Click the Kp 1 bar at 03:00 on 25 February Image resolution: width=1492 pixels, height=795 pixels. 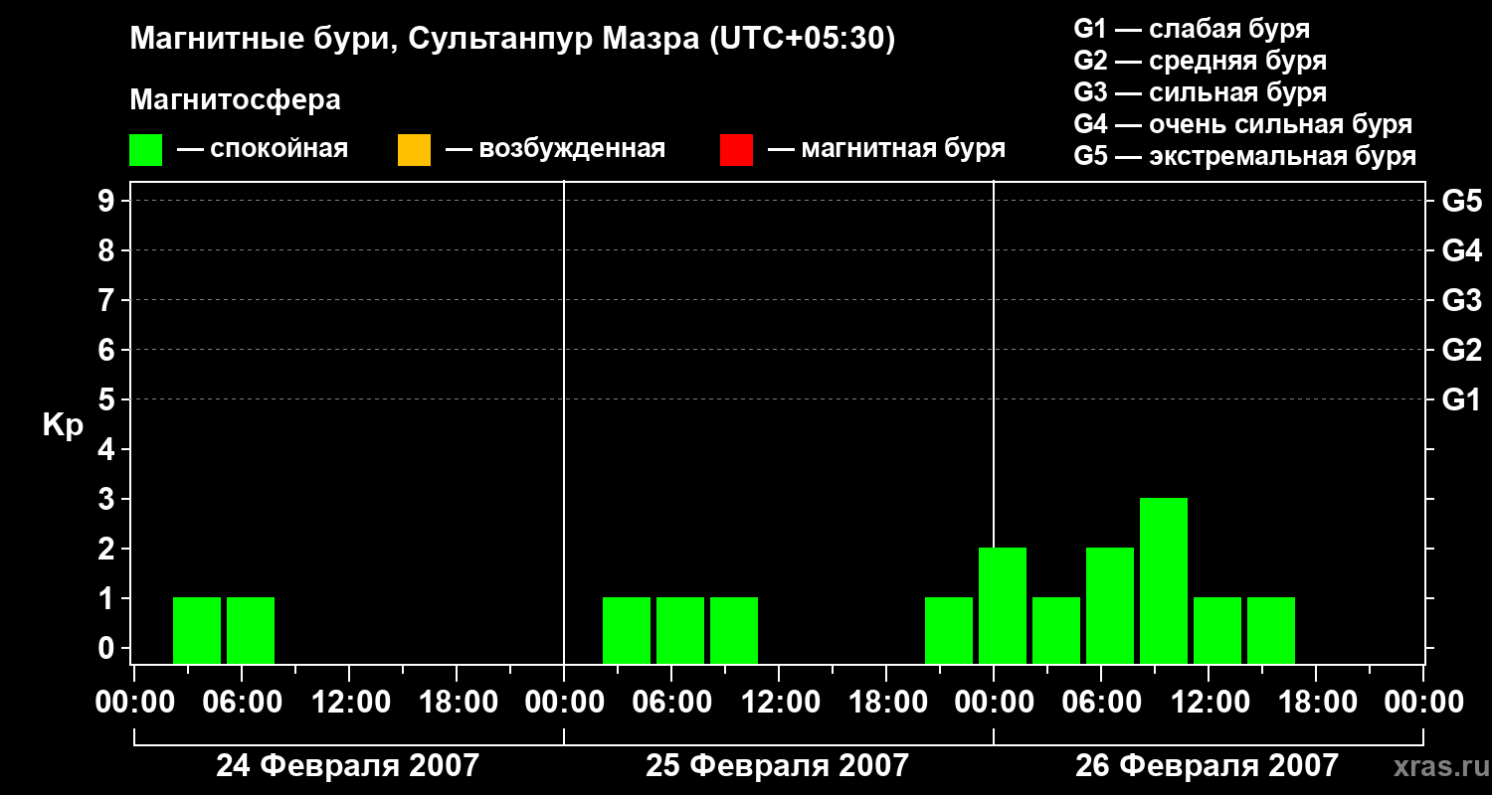tap(627, 630)
